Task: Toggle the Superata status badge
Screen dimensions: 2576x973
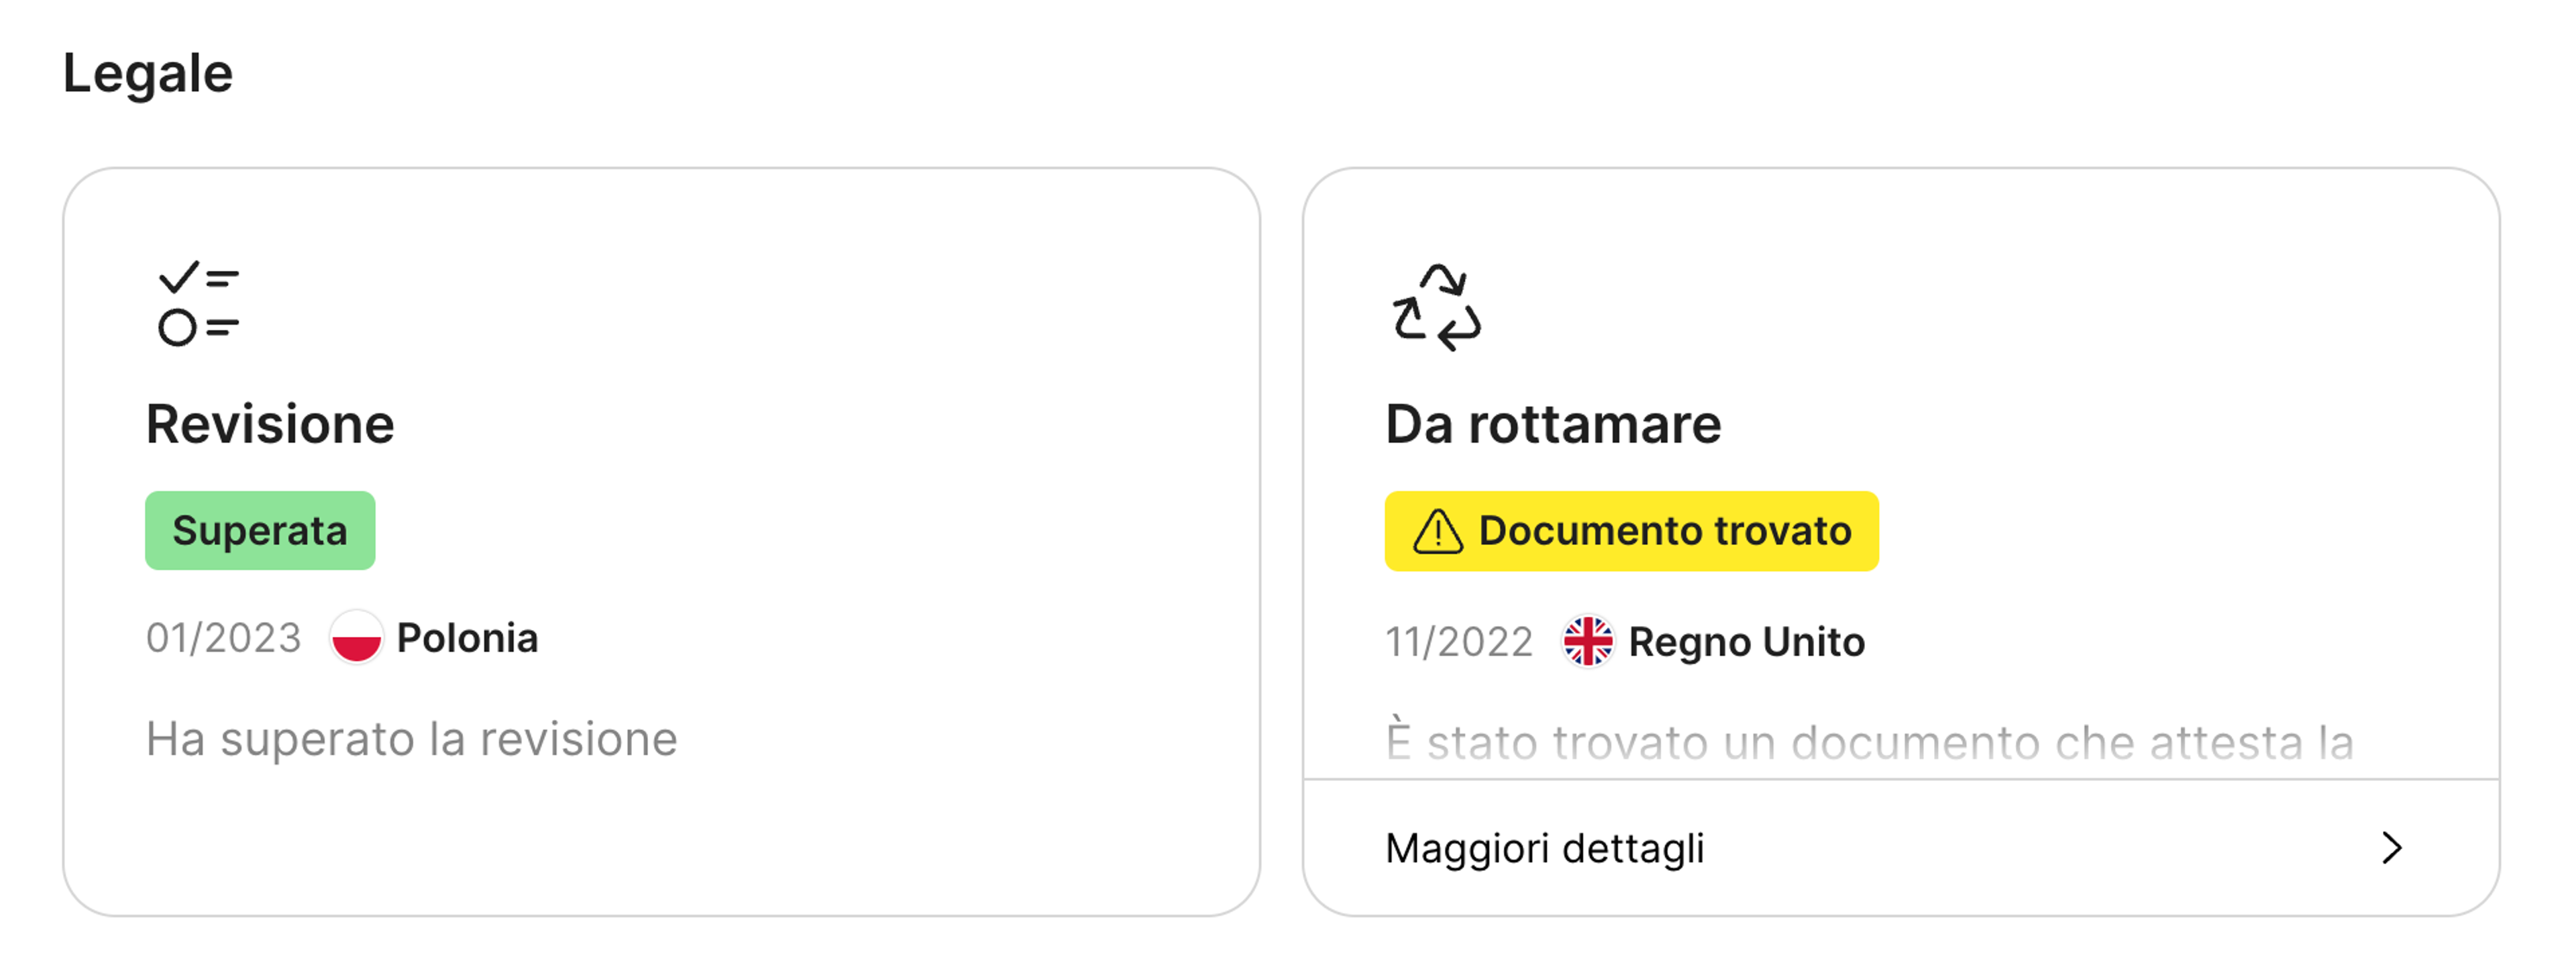Action: coord(260,531)
